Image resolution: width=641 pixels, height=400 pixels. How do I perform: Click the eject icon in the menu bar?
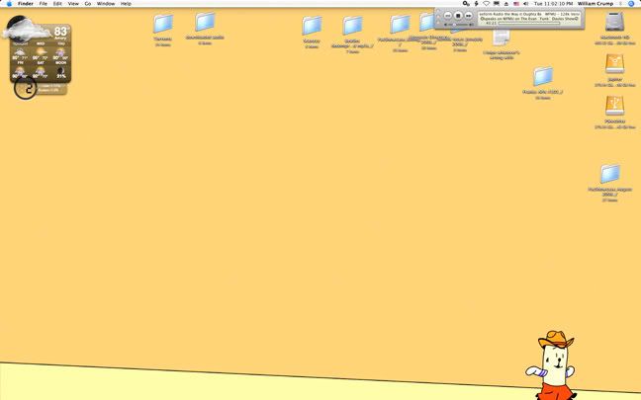click(x=506, y=4)
